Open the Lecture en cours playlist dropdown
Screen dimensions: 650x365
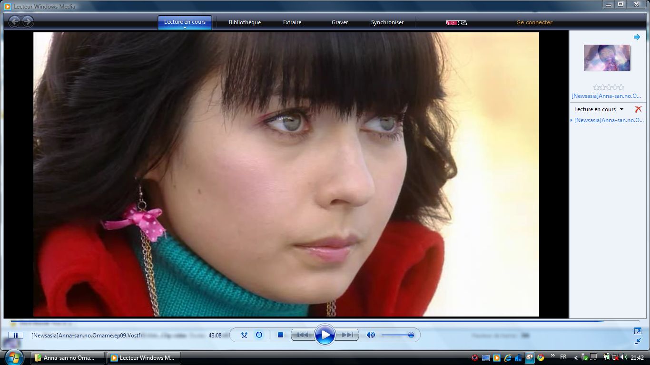pos(621,109)
